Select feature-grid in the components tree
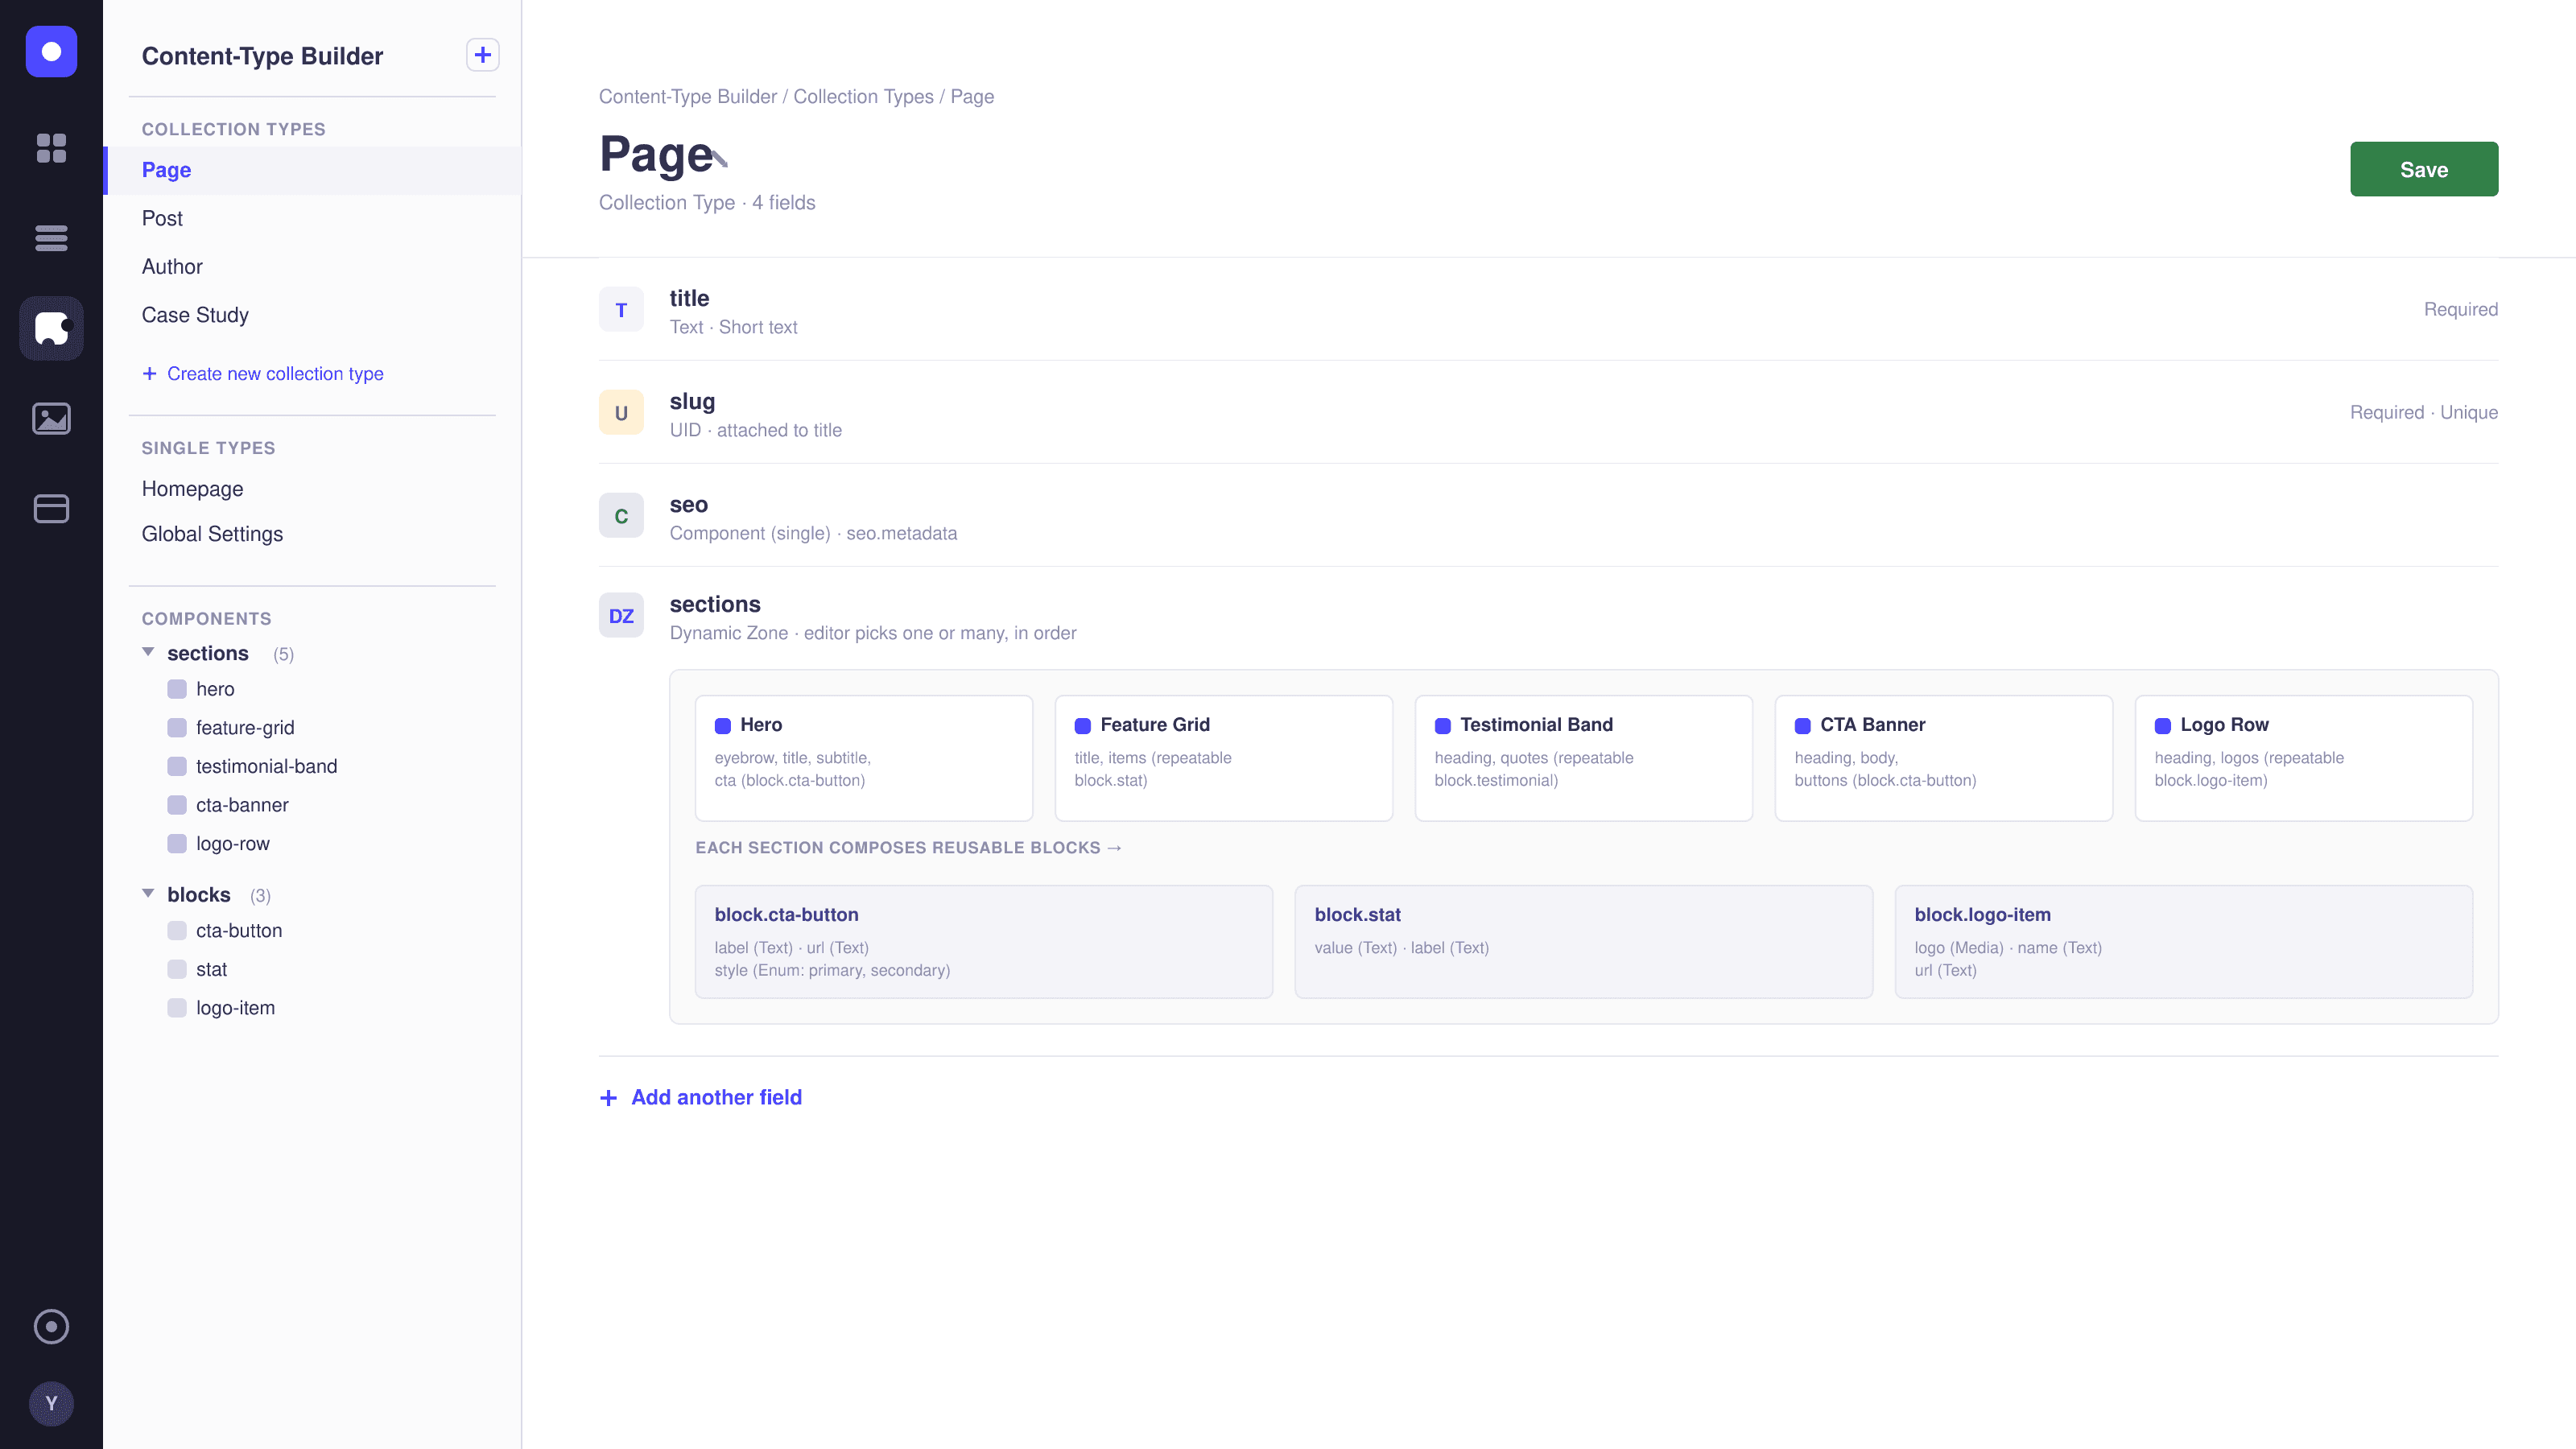 click(245, 727)
